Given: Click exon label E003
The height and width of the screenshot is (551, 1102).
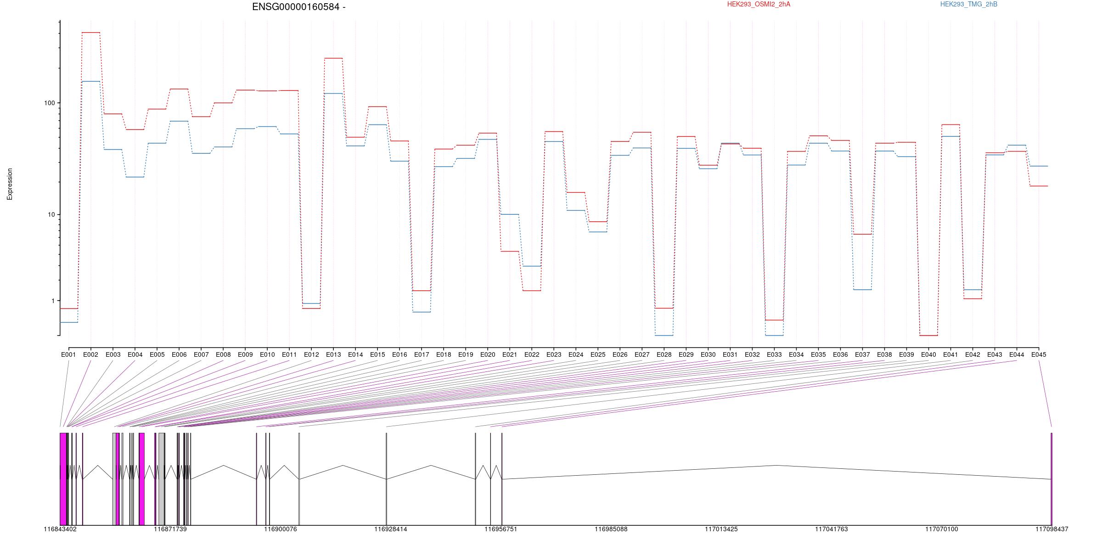Looking at the screenshot, I should pos(113,354).
